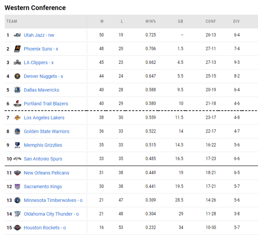Click the Dallas Mavericks logo icon
The width and height of the screenshot is (258, 238).
(x=17, y=90)
